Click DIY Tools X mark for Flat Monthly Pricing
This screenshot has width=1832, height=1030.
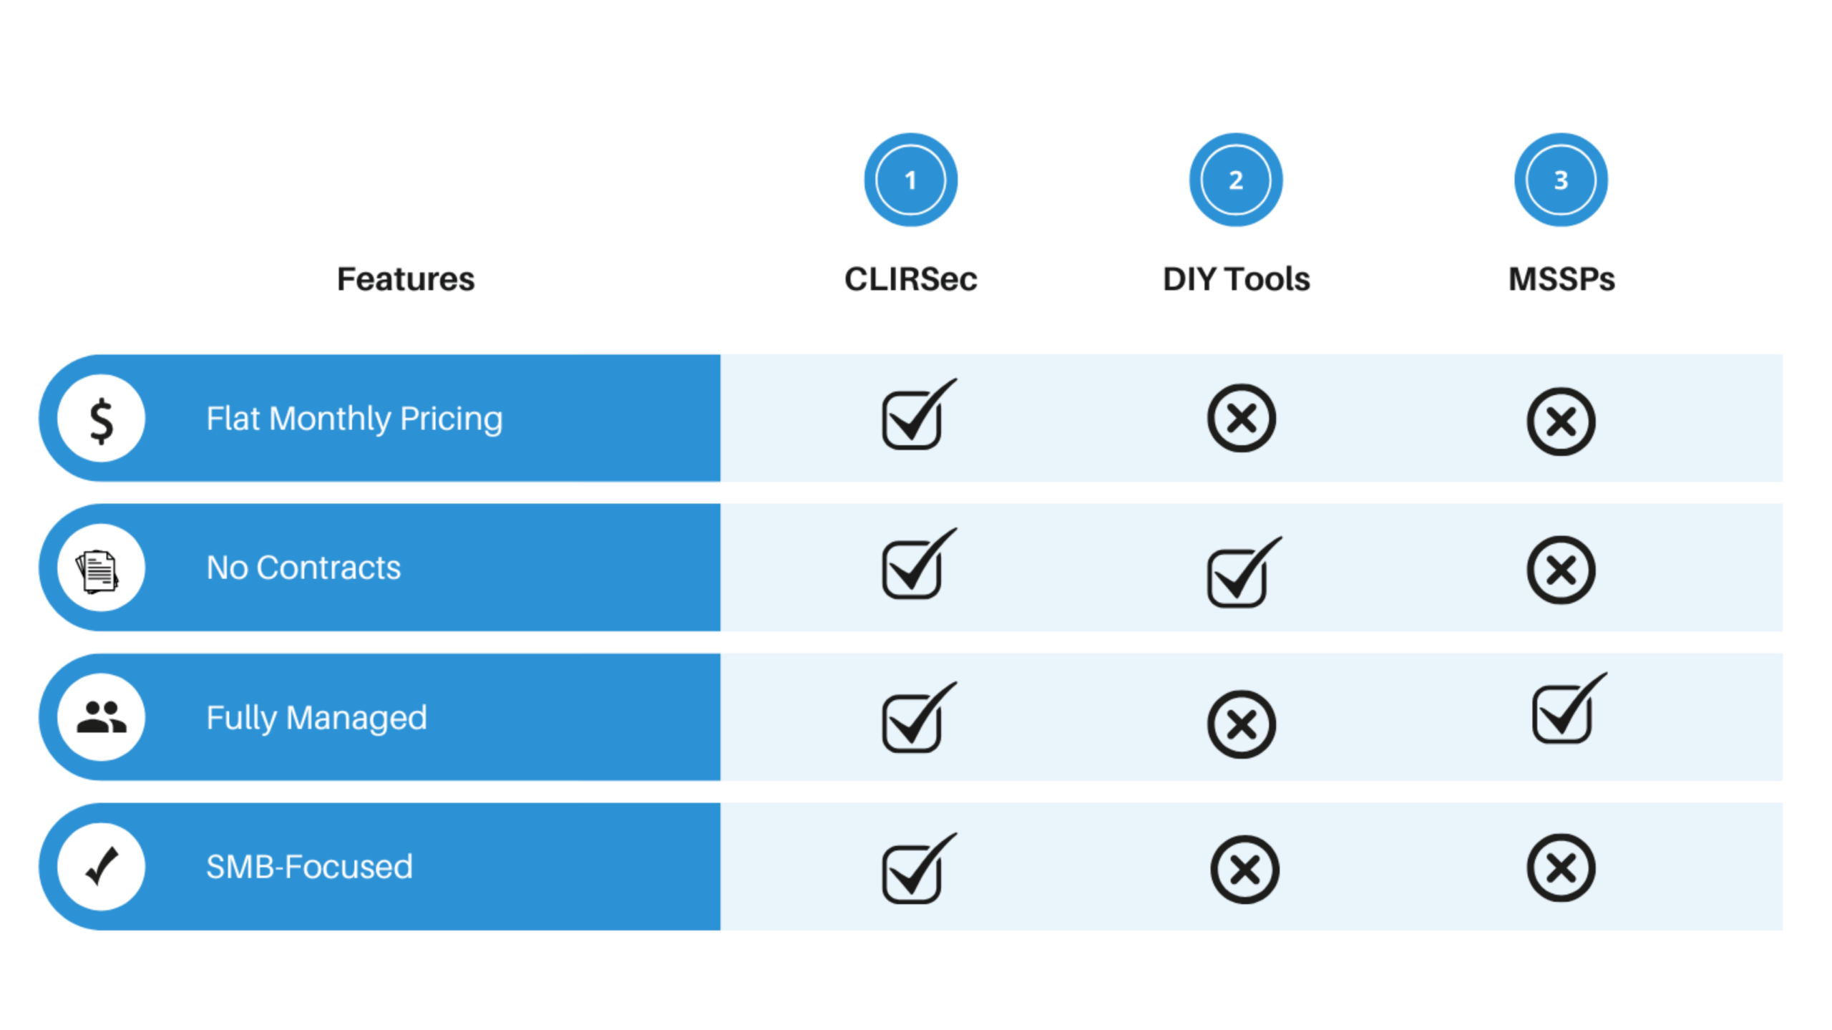(x=1242, y=419)
